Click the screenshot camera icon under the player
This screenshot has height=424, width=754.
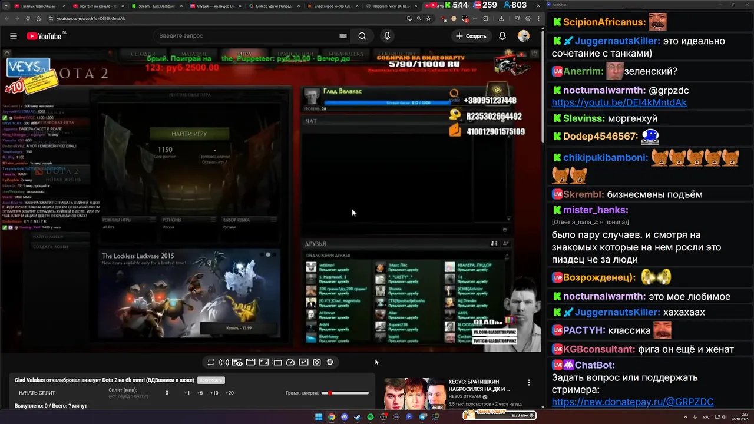[x=317, y=362]
